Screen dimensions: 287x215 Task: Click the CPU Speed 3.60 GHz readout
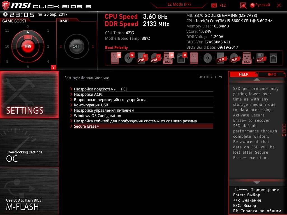coord(136,17)
